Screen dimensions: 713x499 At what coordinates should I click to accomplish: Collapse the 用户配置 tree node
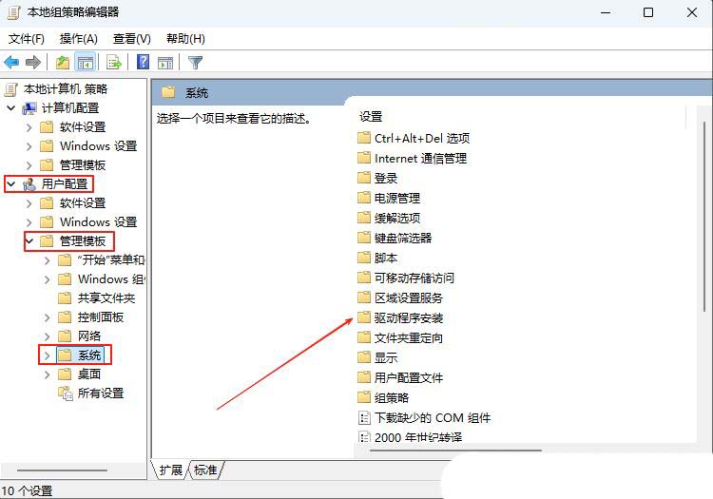coord(11,184)
